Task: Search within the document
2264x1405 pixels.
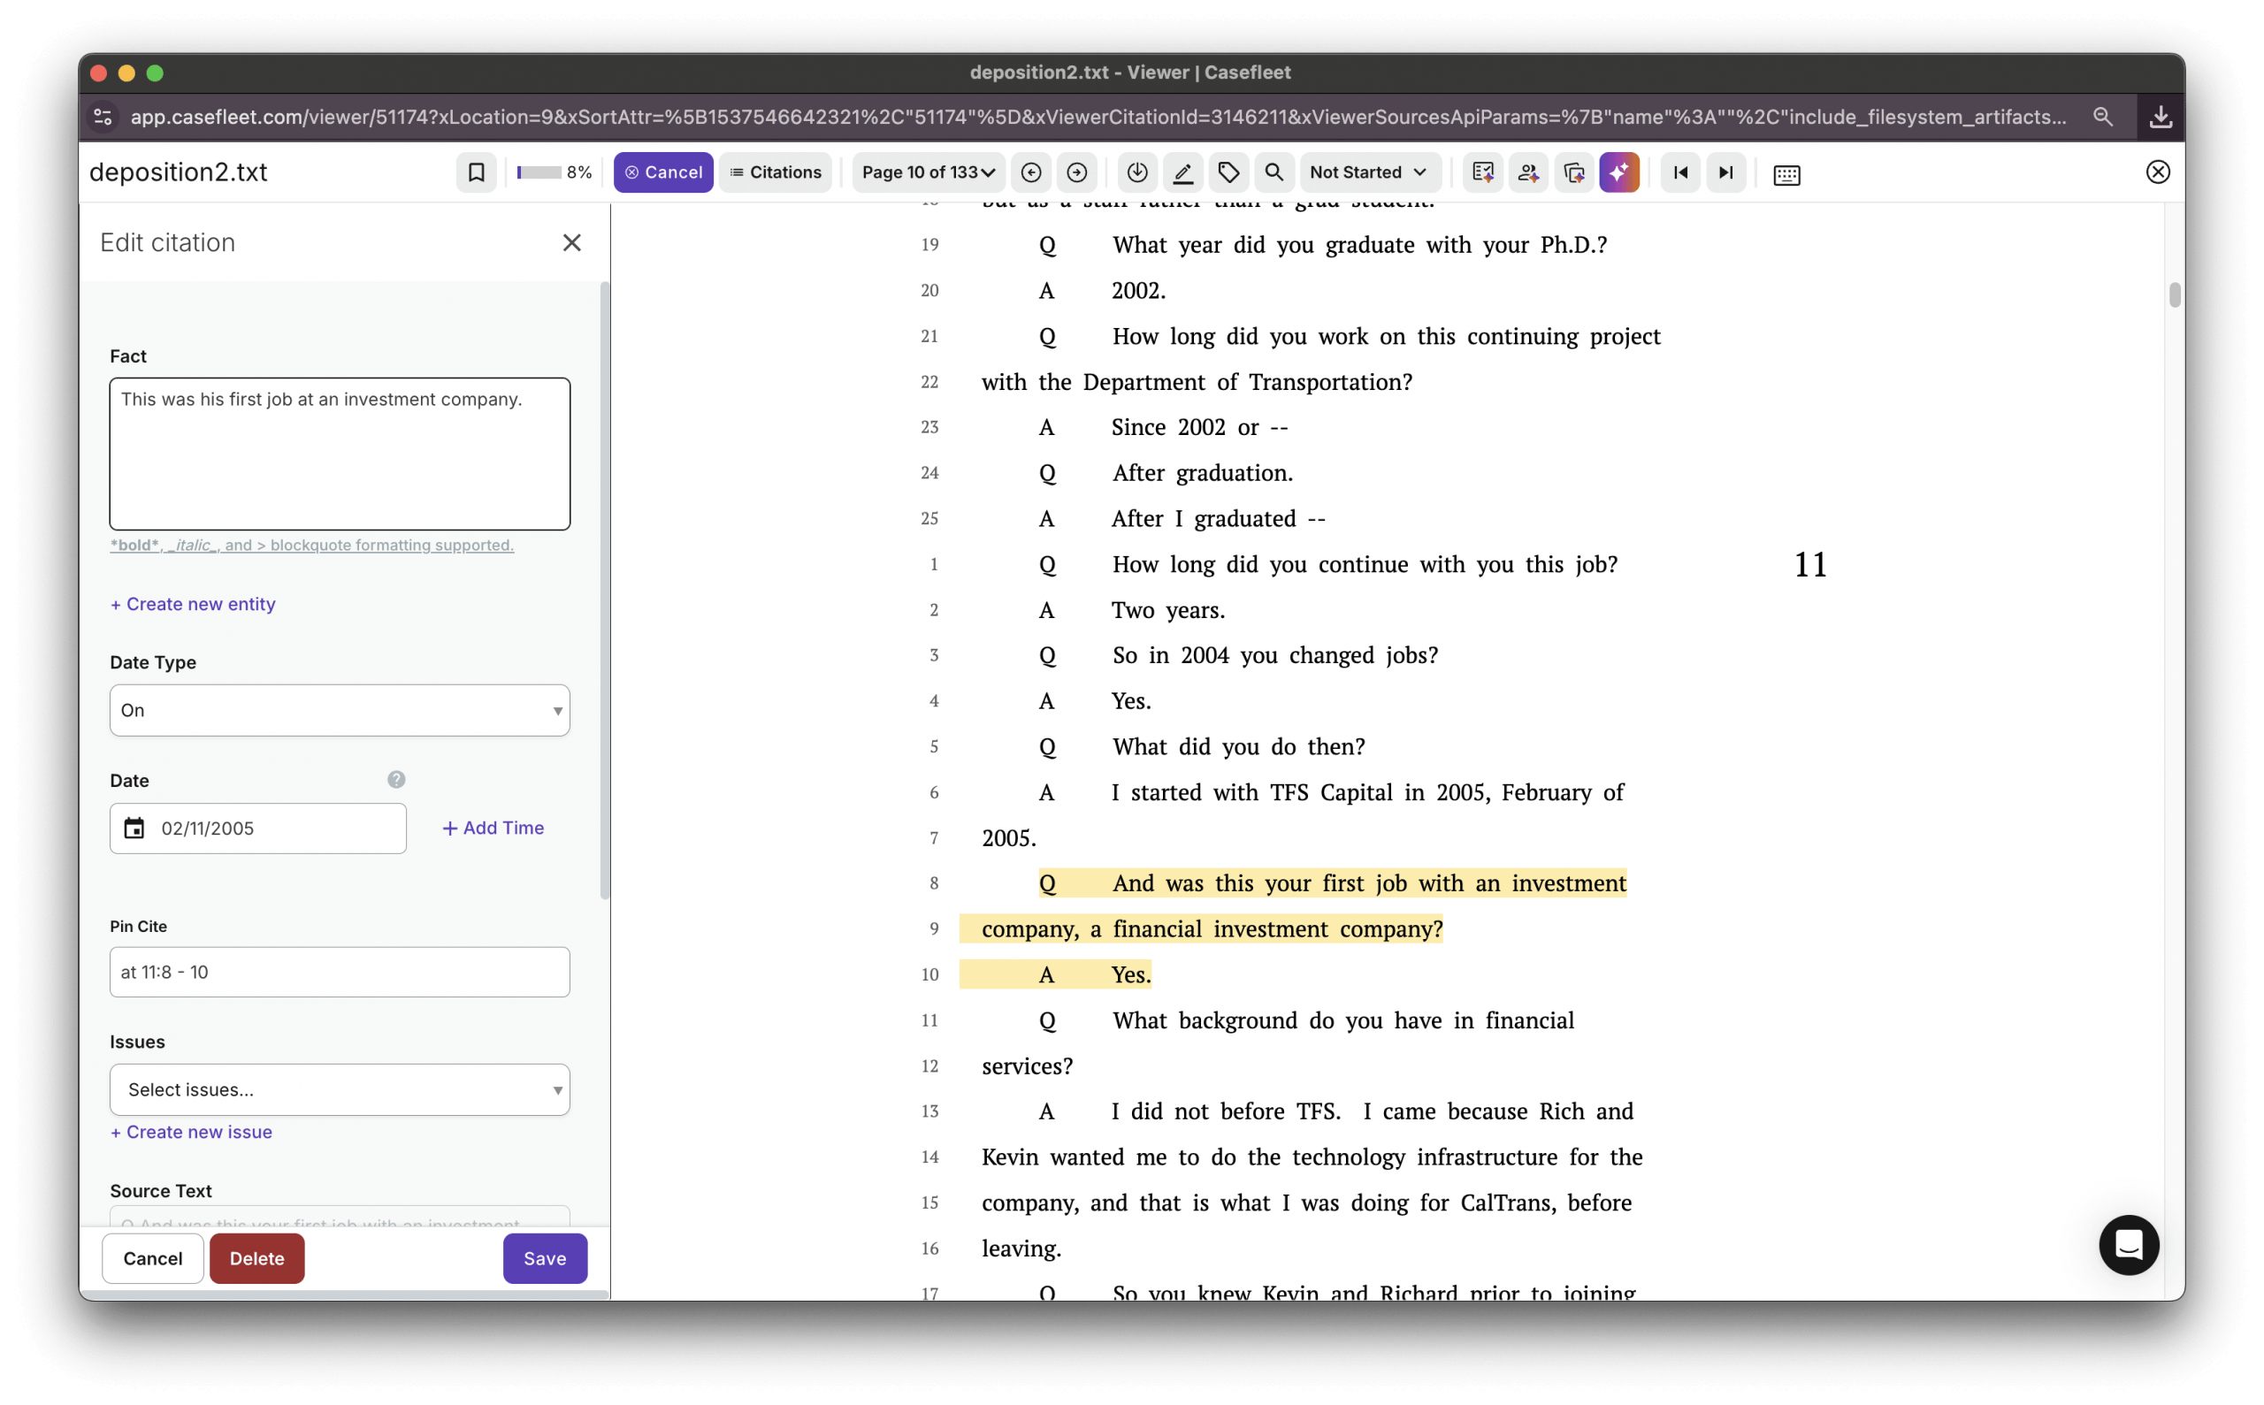Action: tap(1273, 172)
